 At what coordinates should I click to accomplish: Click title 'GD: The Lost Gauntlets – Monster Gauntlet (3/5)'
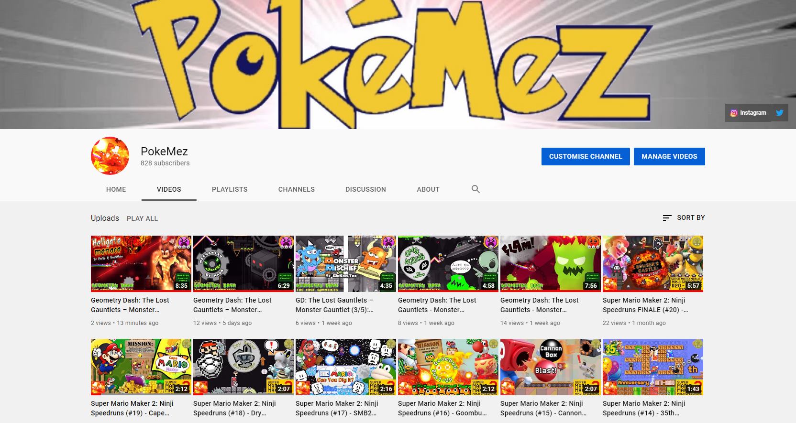coord(335,305)
